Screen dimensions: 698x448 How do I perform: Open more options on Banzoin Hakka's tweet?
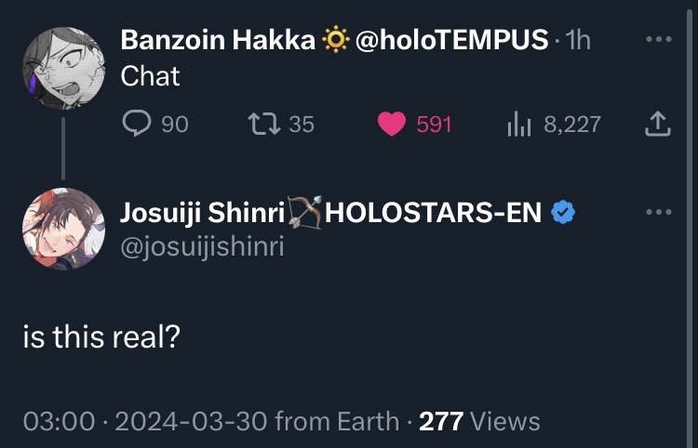point(658,40)
